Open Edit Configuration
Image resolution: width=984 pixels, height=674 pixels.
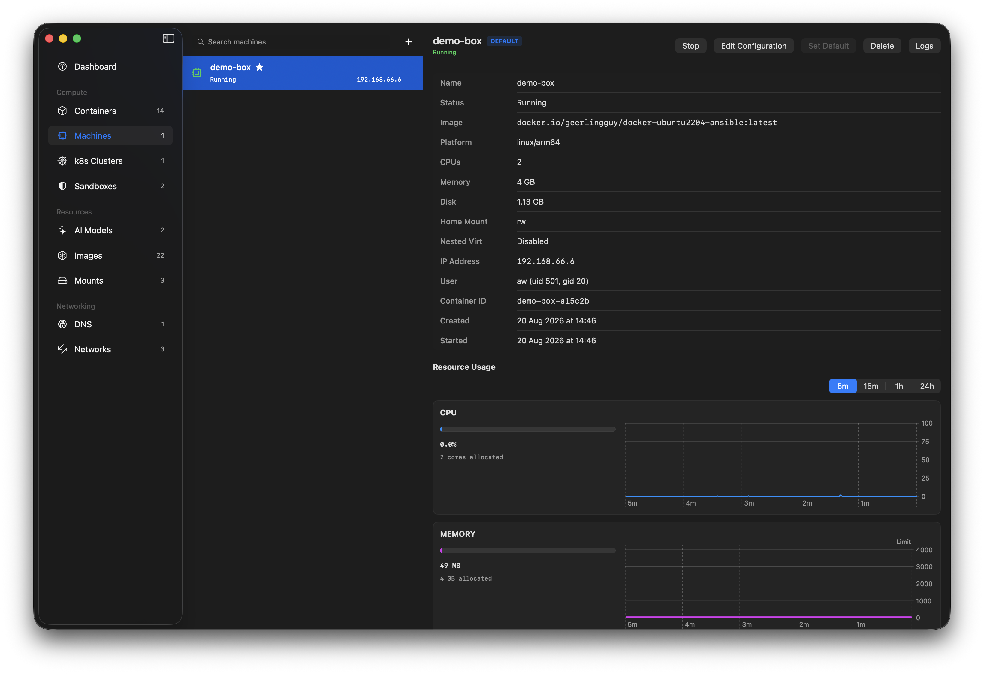pyautogui.click(x=753, y=46)
